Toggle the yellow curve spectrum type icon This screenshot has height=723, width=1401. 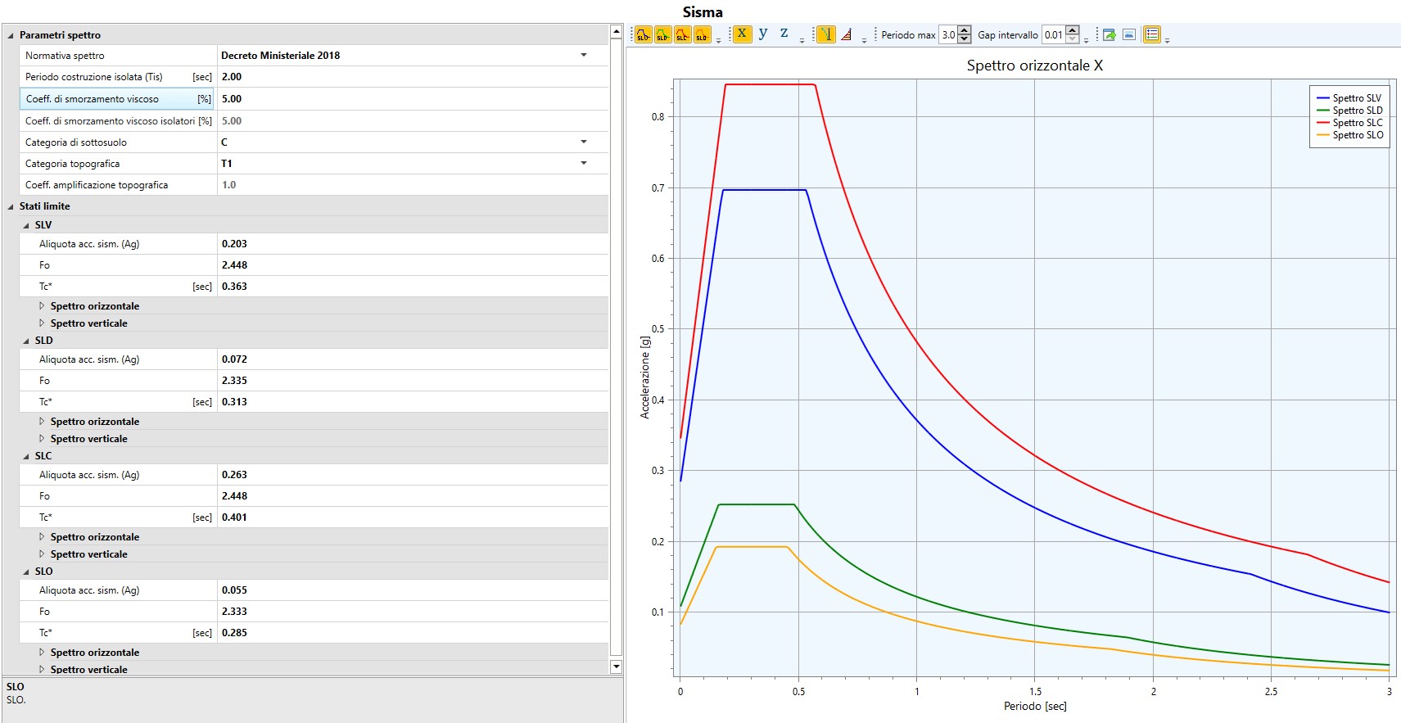point(827,34)
